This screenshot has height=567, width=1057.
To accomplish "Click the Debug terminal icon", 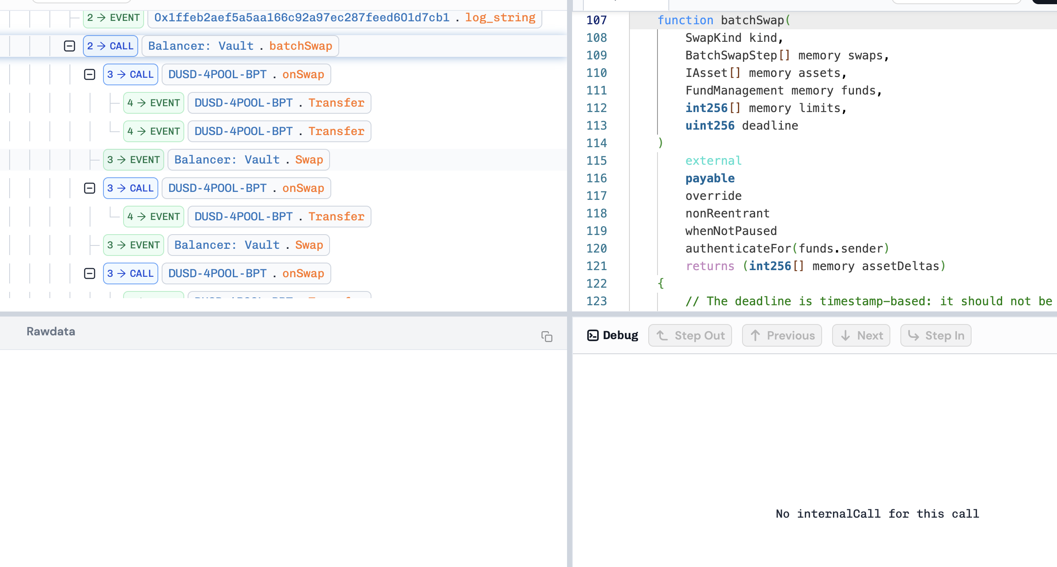I will pyautogui.click(x=593, y=335).
